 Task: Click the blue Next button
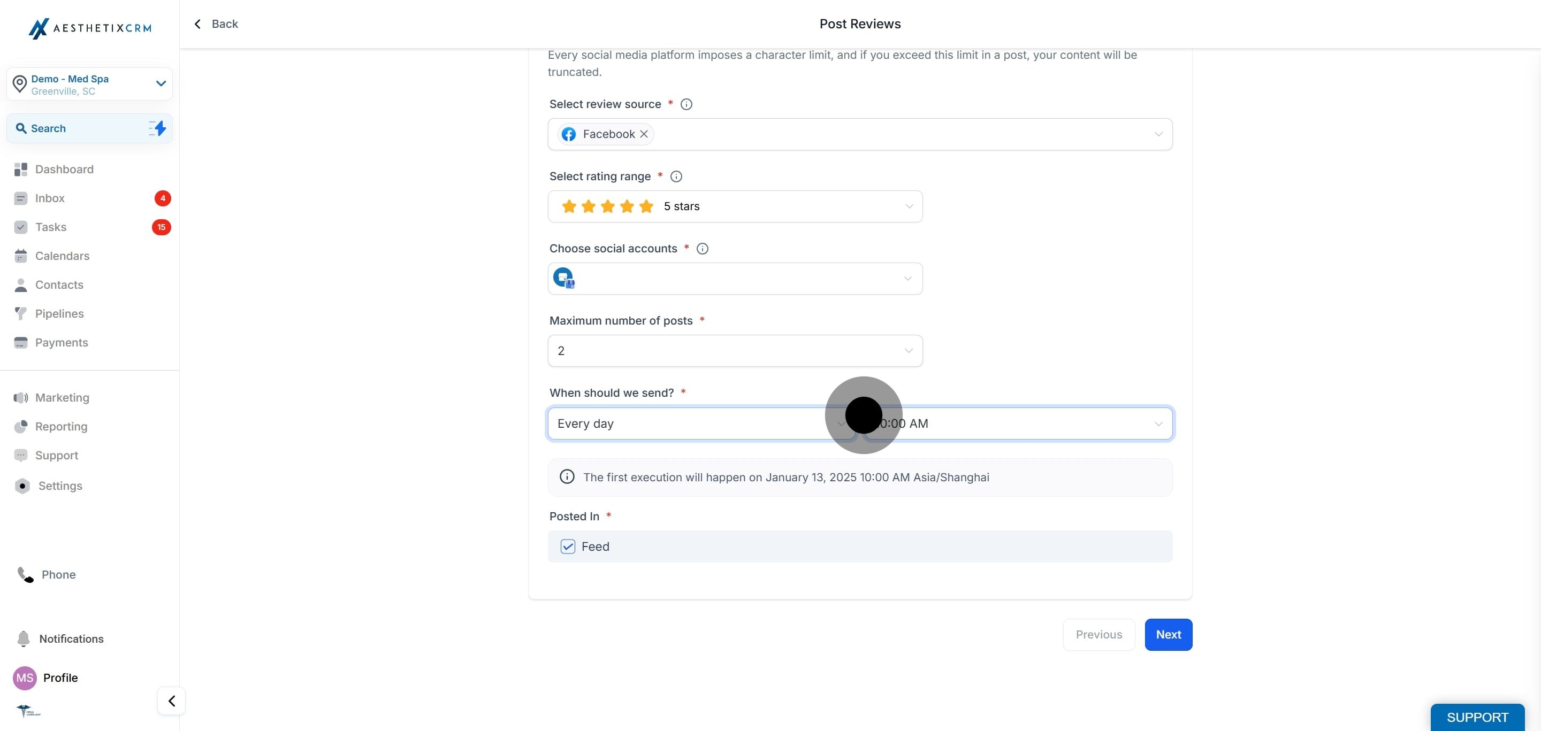click(1168, 635)
